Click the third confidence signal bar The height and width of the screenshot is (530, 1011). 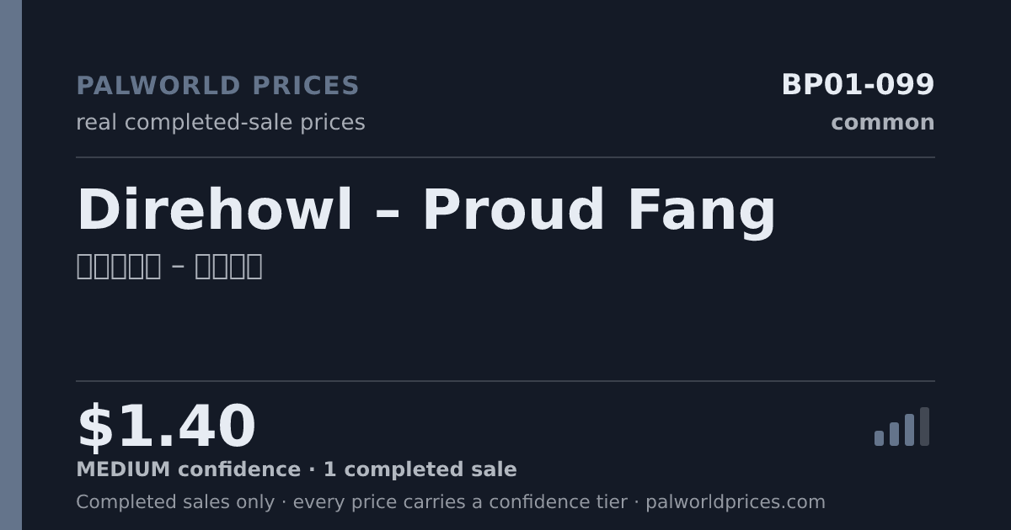tap(909, 430)
